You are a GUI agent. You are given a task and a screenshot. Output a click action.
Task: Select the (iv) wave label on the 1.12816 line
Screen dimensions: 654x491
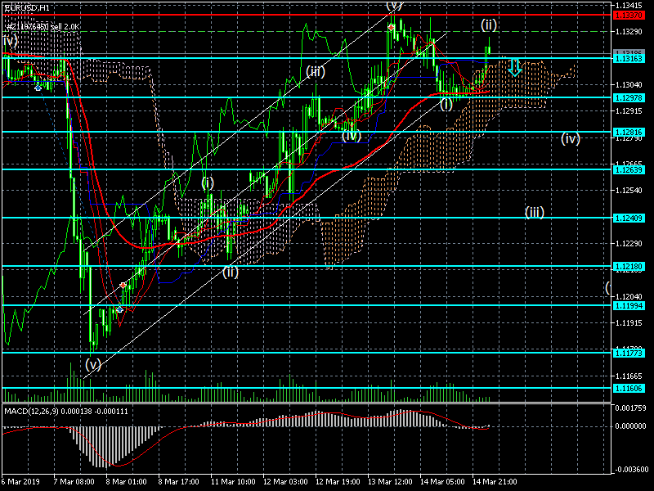coord(352,135)
